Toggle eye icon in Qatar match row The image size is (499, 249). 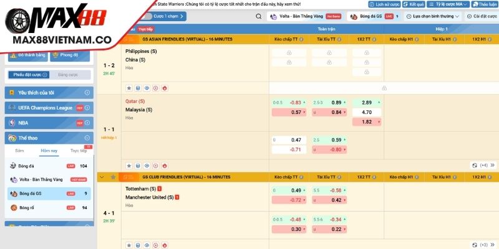(x=147, y=166)
